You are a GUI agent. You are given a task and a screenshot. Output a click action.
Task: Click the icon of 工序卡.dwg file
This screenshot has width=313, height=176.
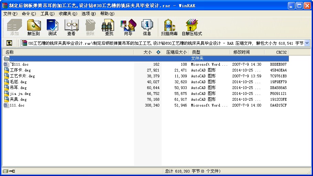[x=7, y=70]
